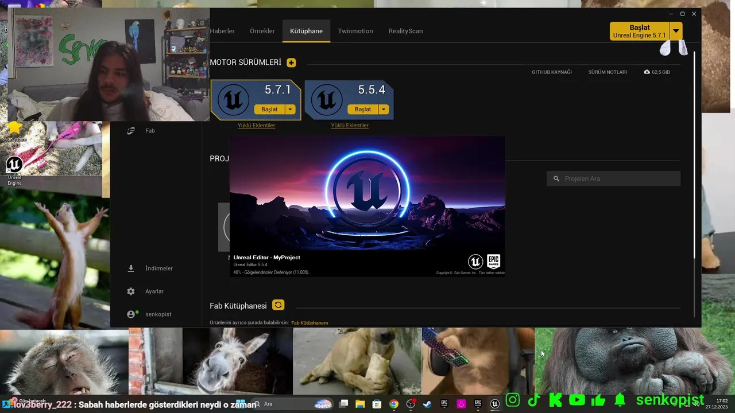Open dropdown next to 5.7.1 card Başlat
735x413 pixels.
(291, 110)
